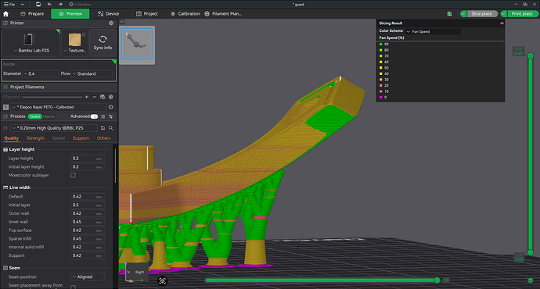This screenshot has height=289, width=540.
Task: Open nozzle Diameter 0.4 dropdown
Action: (x=41, y=73)
